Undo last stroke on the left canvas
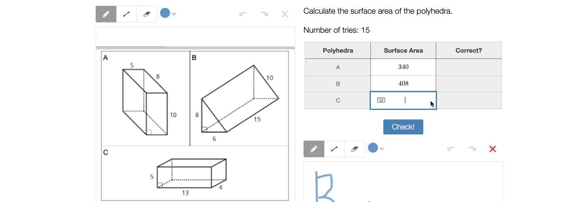 243,14
